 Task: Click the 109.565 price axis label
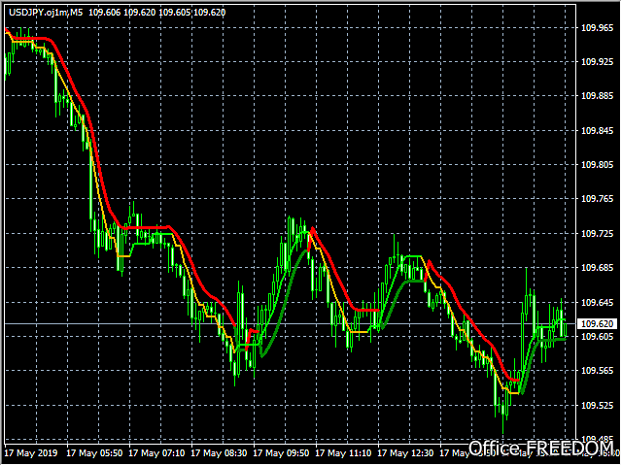point(597,371)
